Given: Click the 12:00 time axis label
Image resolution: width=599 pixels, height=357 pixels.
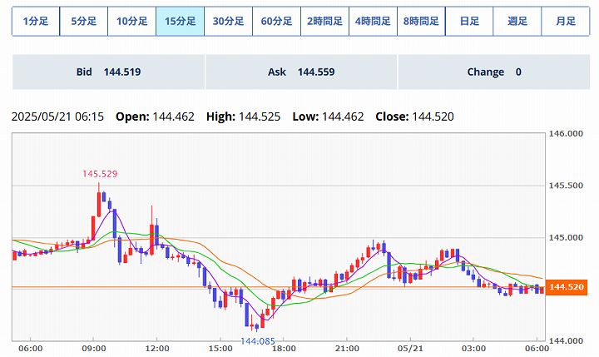Looking at the screenshot, I should pyautogui.click(x=157, y=349).
